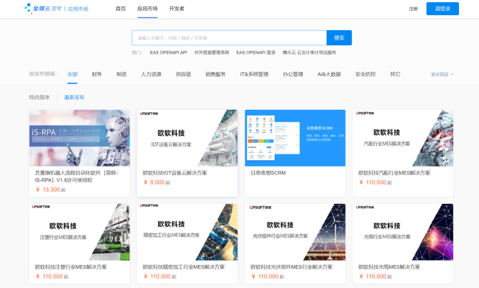The image size is (479, 288).
Task: Click the 搜索 button
Action: click(339, 38)
